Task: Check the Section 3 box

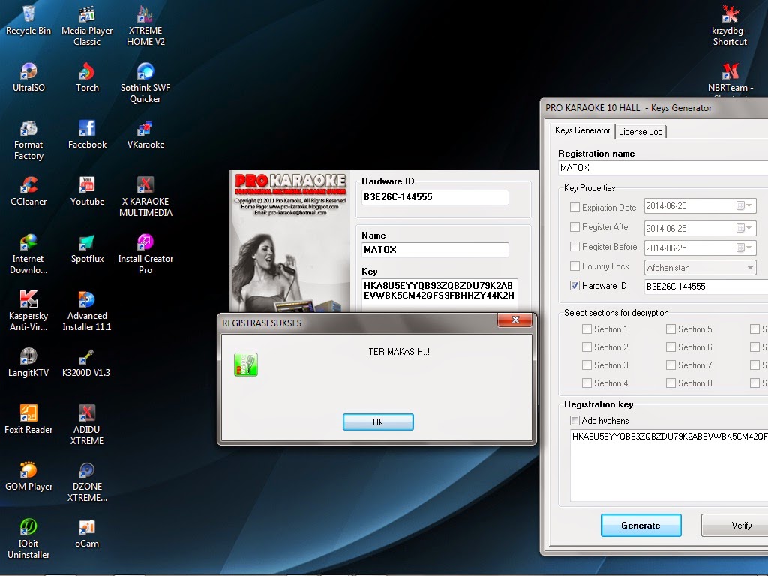Action: [x=586, y=365]
